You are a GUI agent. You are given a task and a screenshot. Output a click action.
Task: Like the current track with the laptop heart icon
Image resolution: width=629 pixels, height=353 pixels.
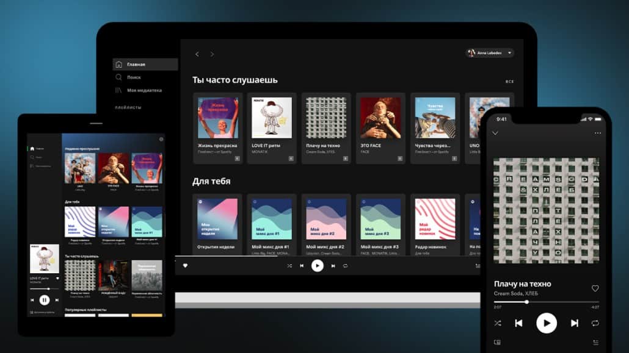(185, 266)
